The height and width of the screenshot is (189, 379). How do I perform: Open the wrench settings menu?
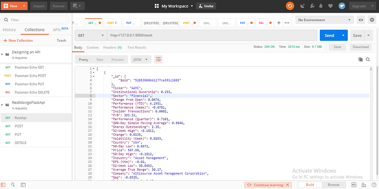coord(312,6)
